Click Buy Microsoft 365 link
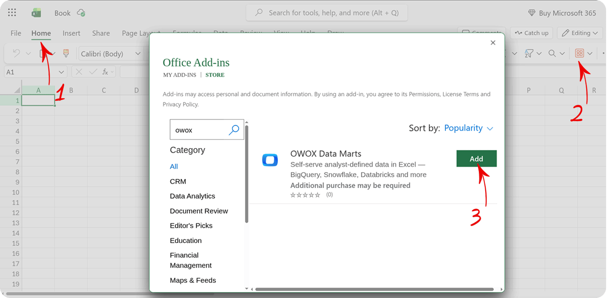 567,13
